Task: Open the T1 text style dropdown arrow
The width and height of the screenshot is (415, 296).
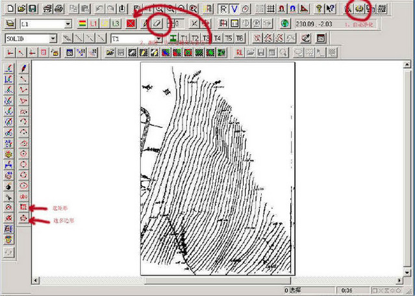Action: coord(159,38)
